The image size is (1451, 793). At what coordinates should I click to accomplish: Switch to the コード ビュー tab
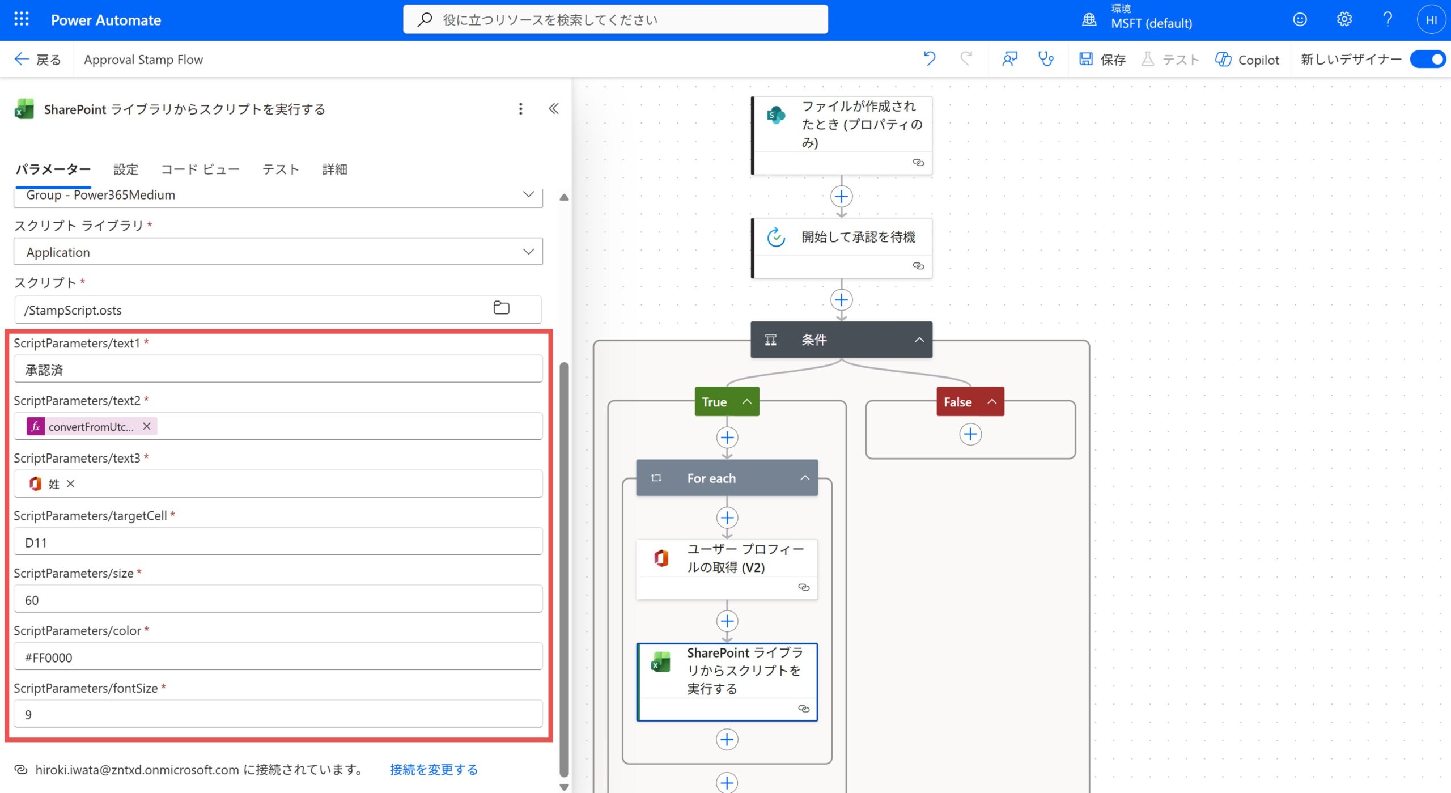click(201, 168)
